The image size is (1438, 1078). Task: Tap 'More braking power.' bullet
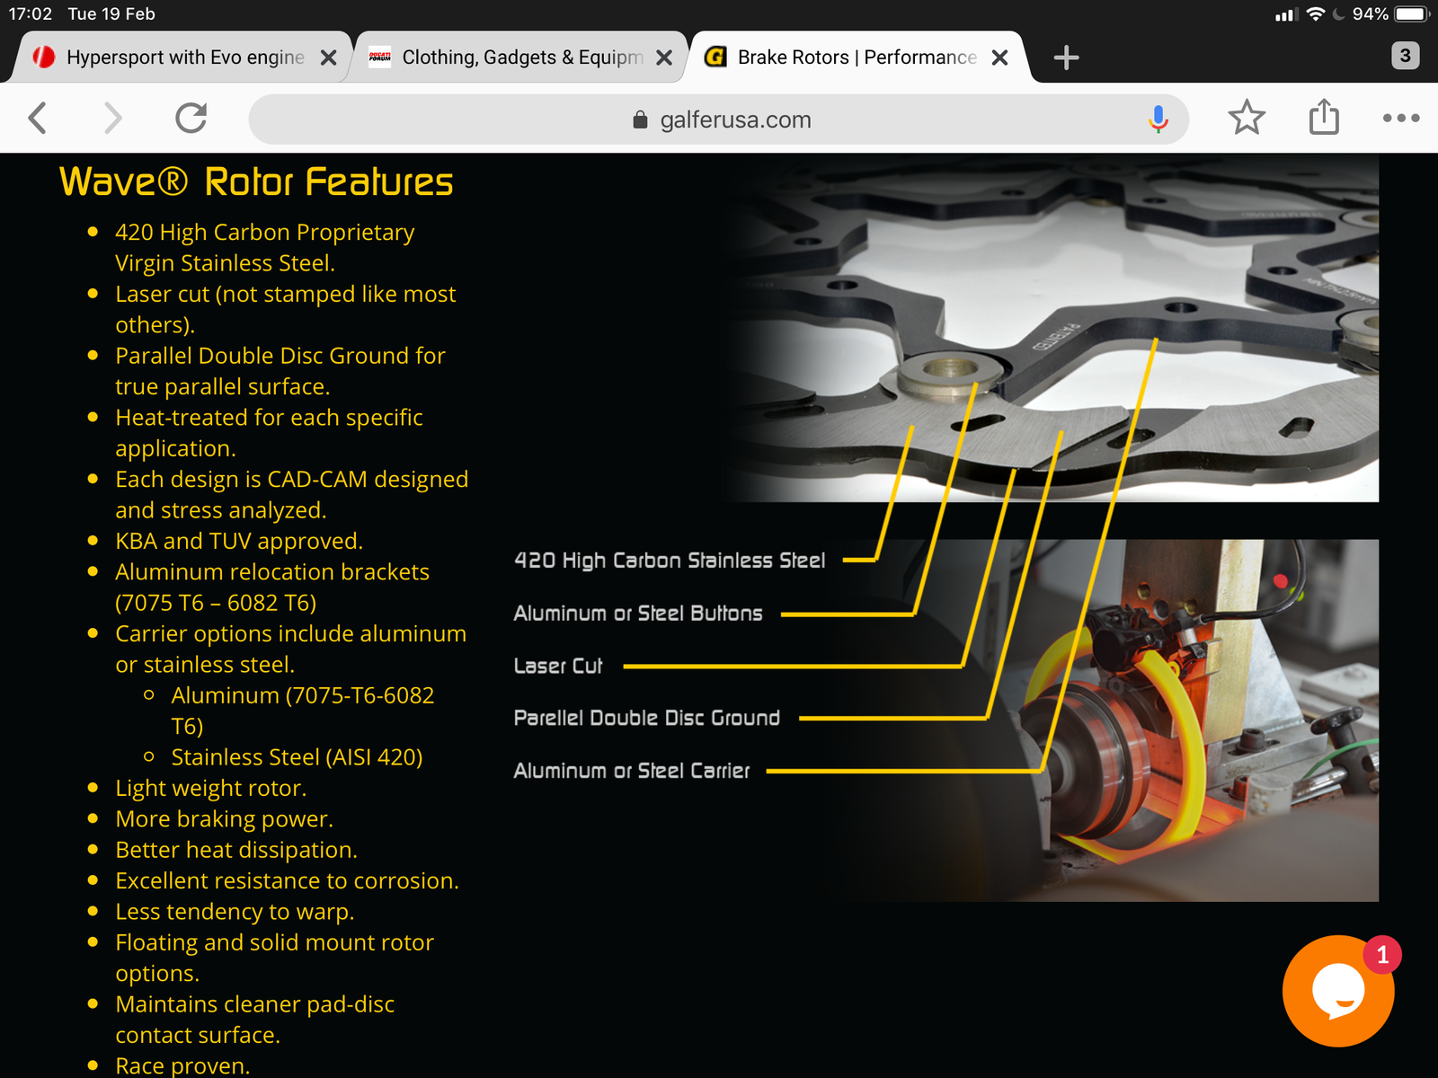(x=224, y=819)
